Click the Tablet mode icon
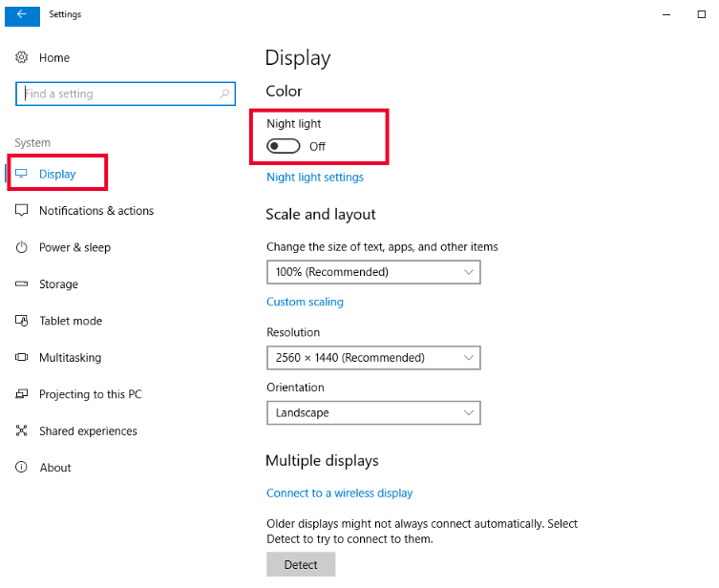This screenshot has height=588, width=719. pyautogui.click(x=22, y=321)
